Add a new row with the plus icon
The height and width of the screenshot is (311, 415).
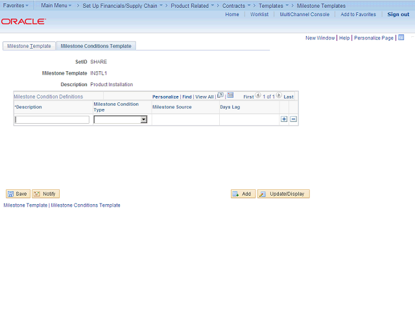(284, 119)
